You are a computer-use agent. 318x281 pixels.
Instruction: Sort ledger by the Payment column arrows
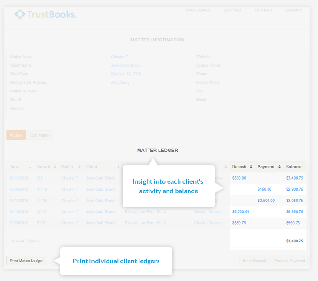click(x=278, y=167)
